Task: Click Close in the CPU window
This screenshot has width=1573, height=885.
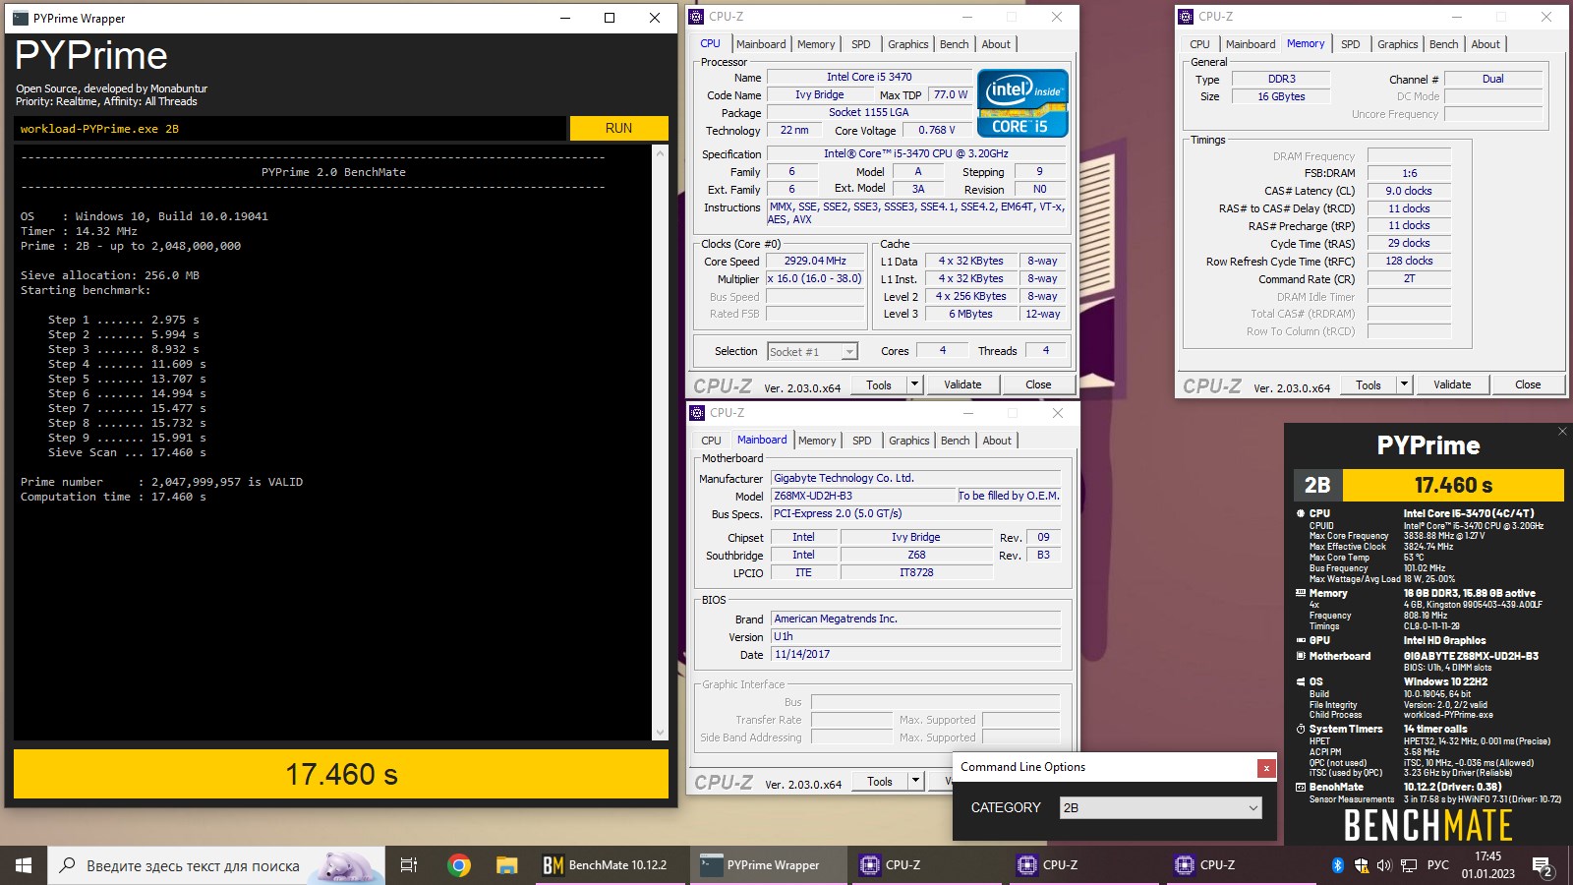Action: click(x=1038, y=384)
